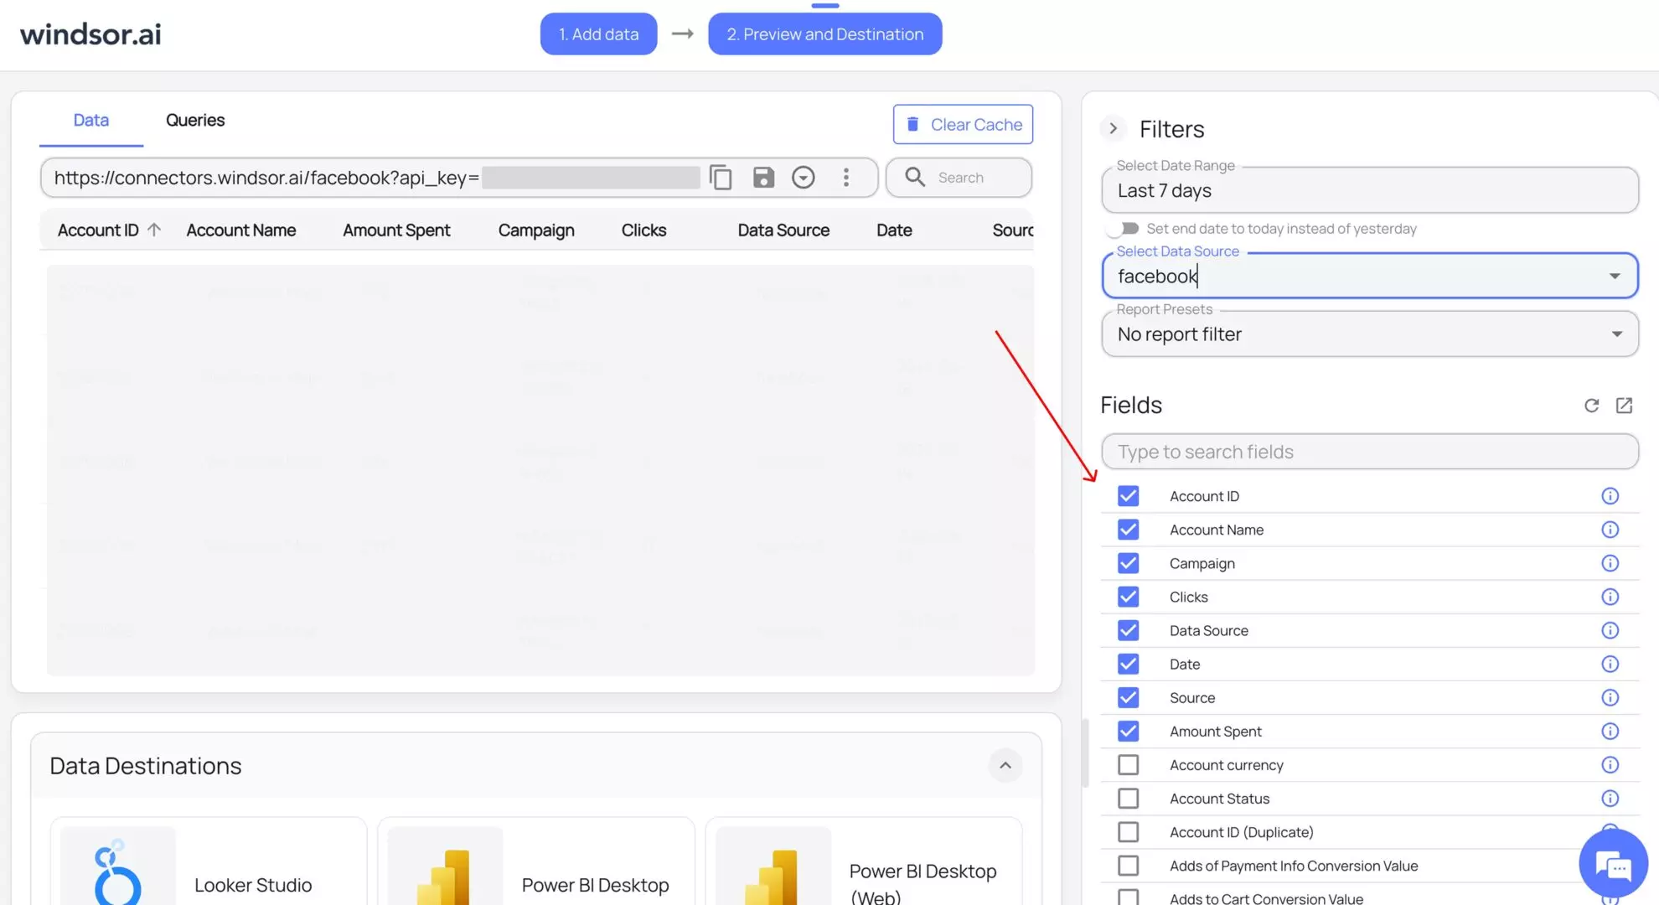Show info for Account currency field
The width and height of the screenshot is (1659, 905).
tap(1610, 765)
